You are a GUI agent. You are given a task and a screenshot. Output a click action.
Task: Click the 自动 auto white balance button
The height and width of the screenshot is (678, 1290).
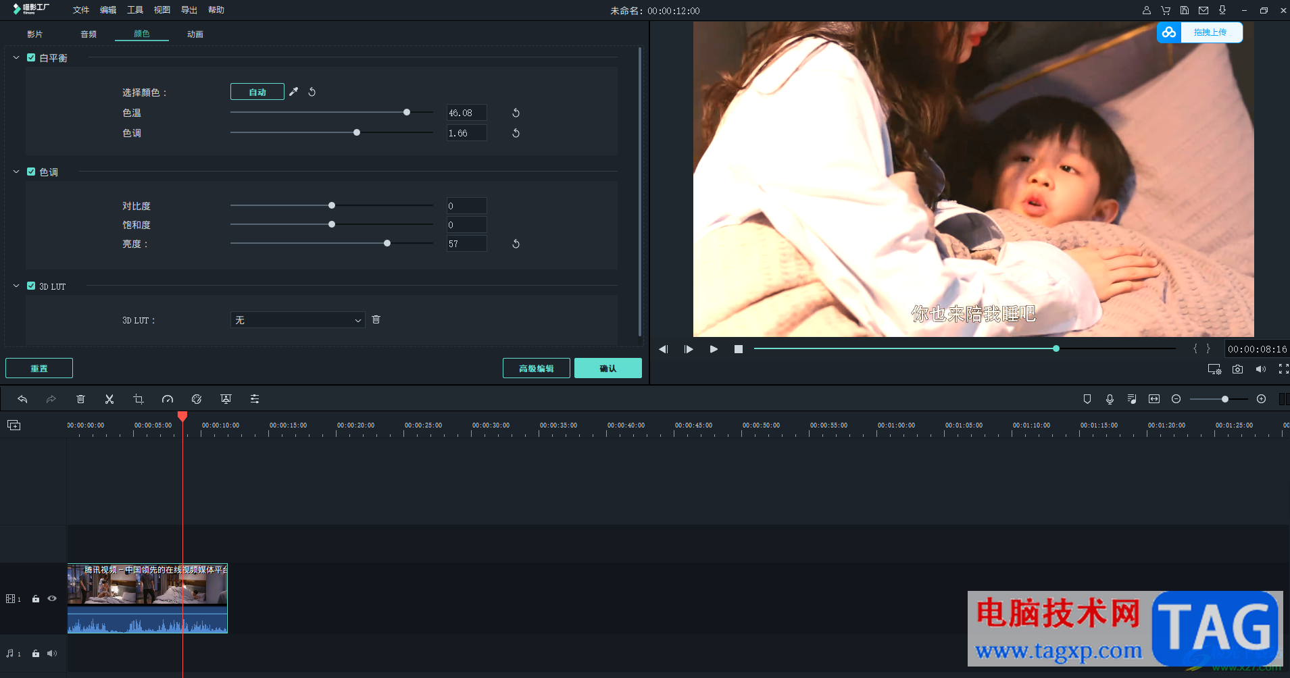257,92
